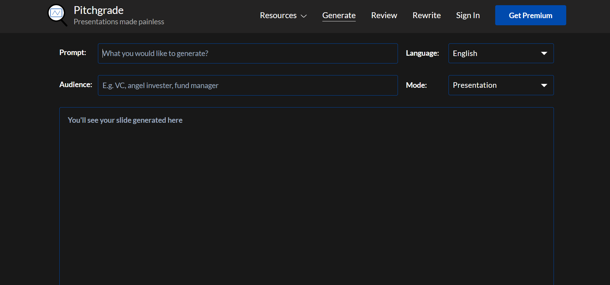Open the Review page

pos(384,16)
